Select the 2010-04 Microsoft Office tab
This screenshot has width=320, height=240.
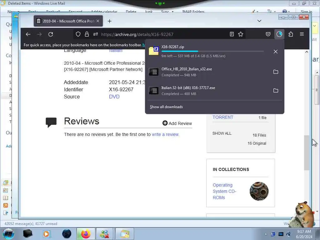coord(68,21)
